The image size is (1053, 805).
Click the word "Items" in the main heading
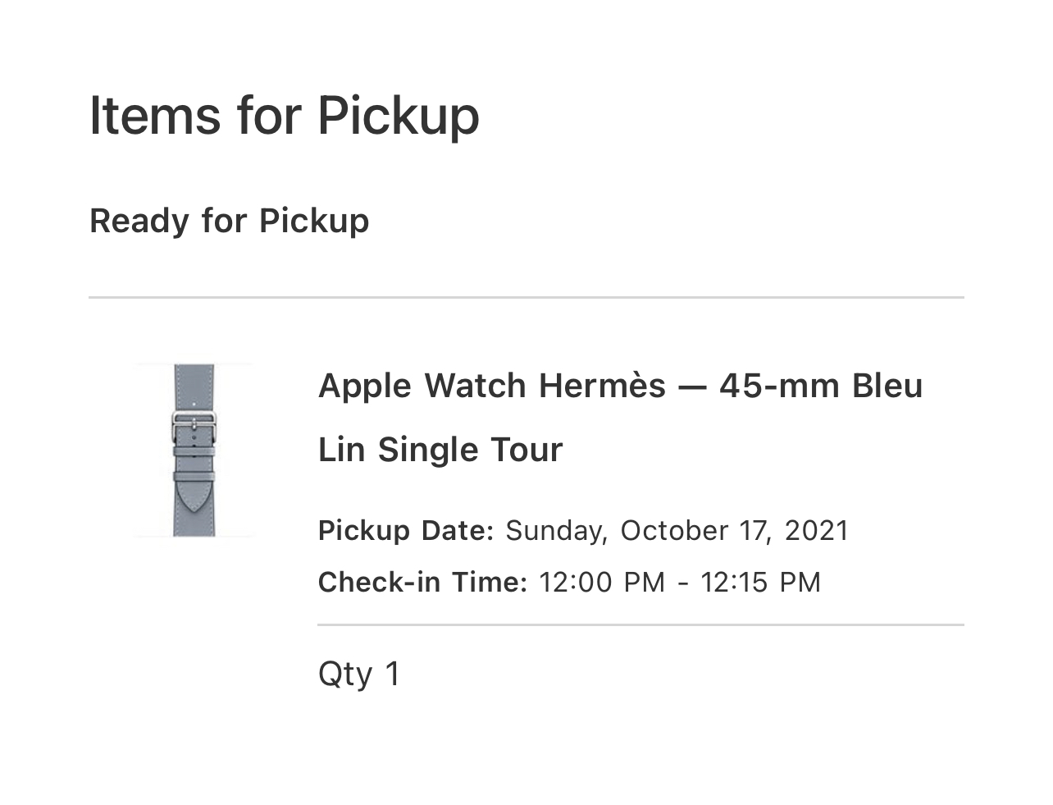point(154,115)
